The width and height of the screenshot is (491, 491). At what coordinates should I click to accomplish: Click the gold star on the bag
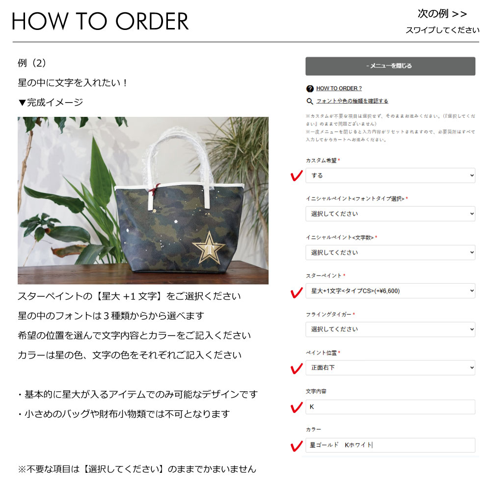coord(209,248)
